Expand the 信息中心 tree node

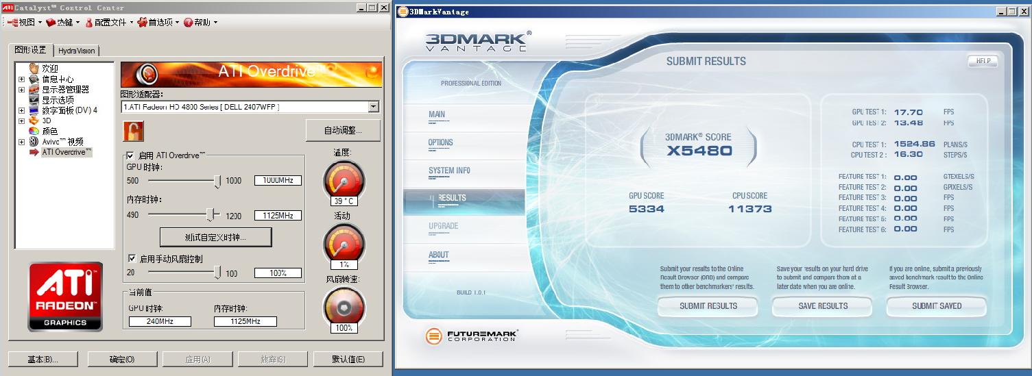(x=21, y=79)
